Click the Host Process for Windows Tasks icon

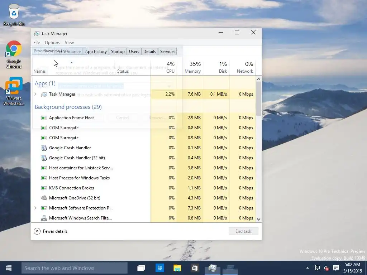(44, 178)
